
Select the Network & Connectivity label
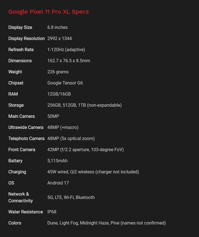[20, 197]
